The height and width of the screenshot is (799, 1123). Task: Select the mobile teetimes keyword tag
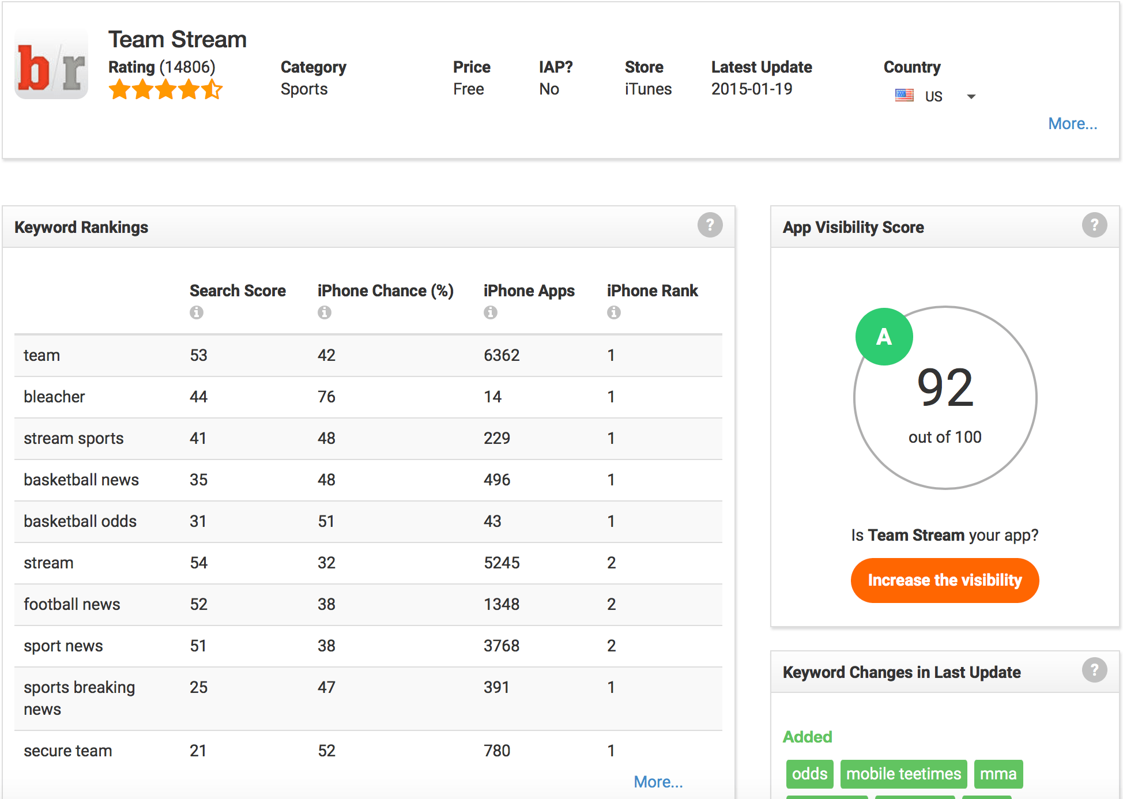tap(903, 774)
